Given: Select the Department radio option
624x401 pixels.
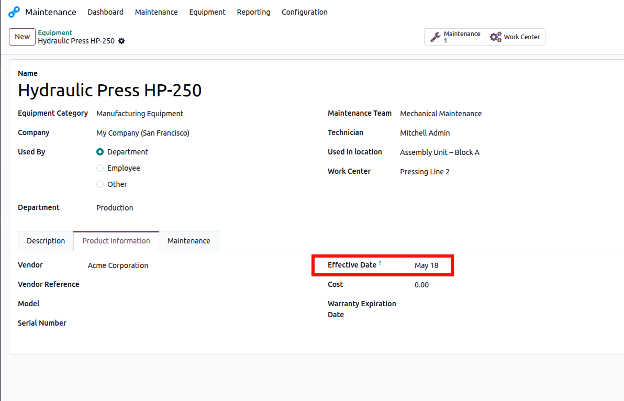Looking at the screenshot, I should pyautogui.click(x=100, y=152).
